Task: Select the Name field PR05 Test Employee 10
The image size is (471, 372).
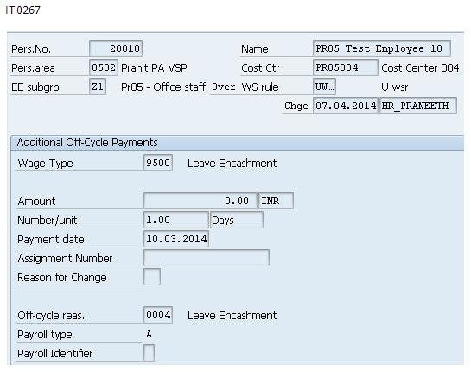Action: (x=381, y=48)
